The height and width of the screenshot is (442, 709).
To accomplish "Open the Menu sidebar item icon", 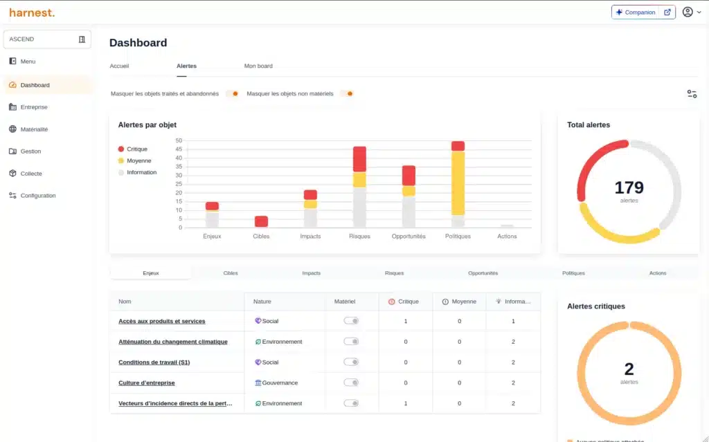I will click(12, 61).
